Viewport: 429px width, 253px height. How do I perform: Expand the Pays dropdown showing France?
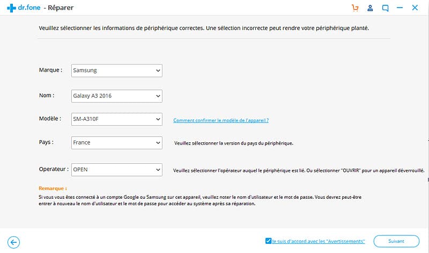(117, 143)
